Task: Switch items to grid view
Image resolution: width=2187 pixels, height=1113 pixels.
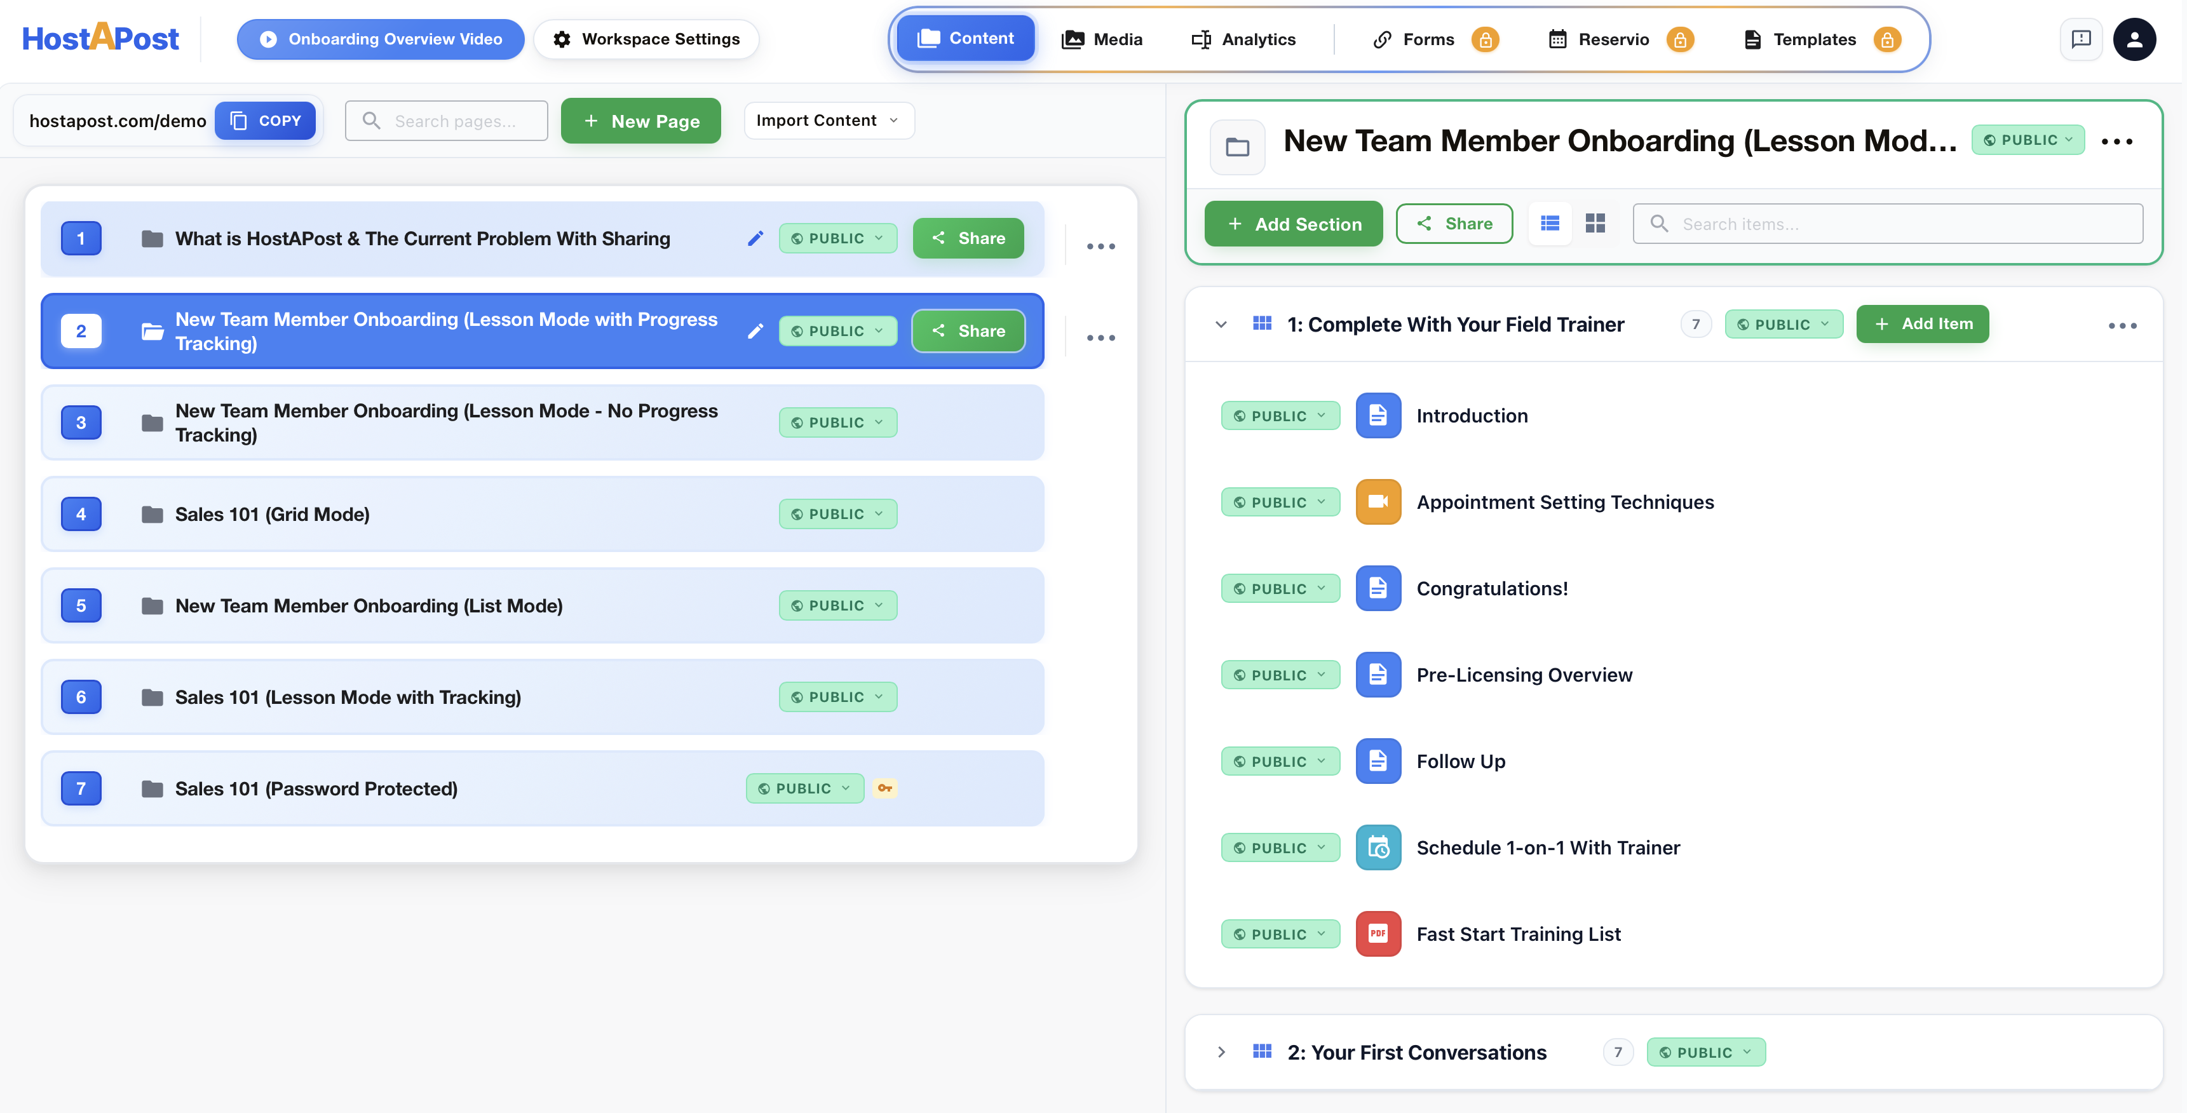Action: tap(1595, 223)
